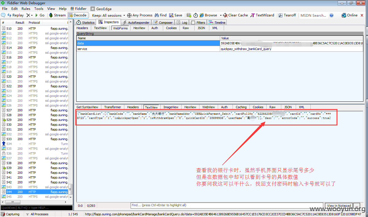
Task: Switch to the Log tab
Action: coord(182,22)
